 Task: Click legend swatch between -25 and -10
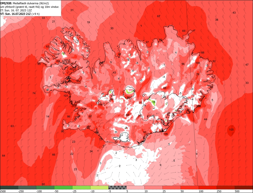coord(81,187)
